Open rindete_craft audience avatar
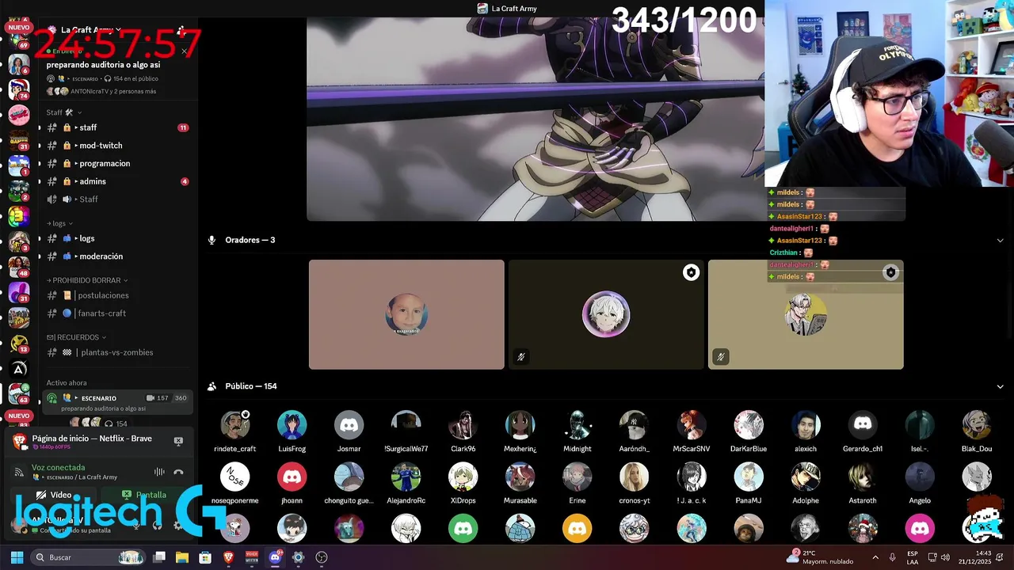The height and width of the screenshot is (570, 1014). pyautogui.click(x=234, y=426)
